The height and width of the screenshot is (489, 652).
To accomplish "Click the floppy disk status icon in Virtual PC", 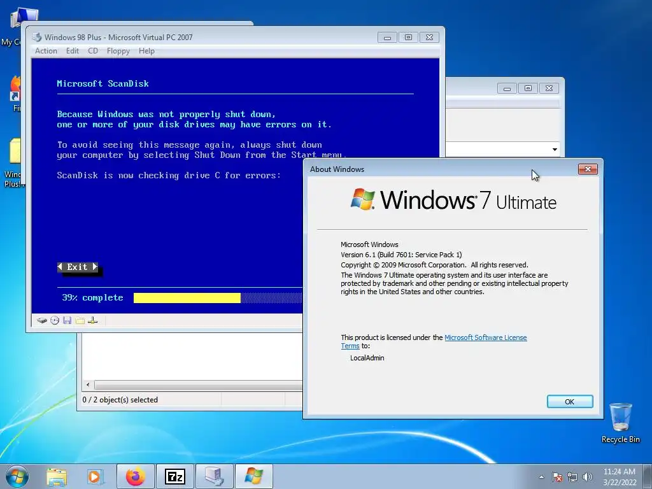I will [x=67, y=320].
